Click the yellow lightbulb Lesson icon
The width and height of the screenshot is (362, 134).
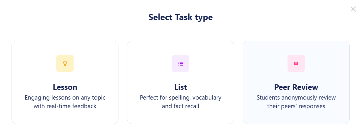click(65, 63)
